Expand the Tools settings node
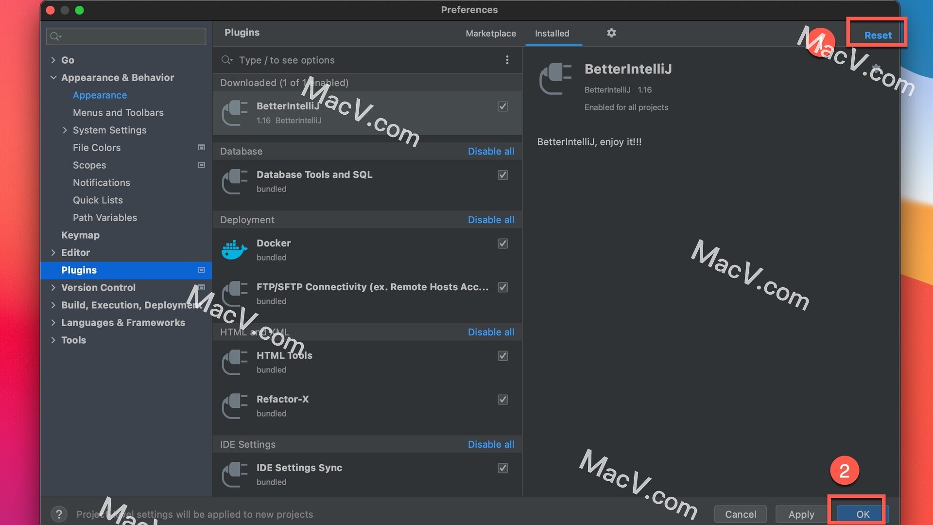933x525 pixels. (53, 340)
